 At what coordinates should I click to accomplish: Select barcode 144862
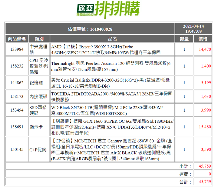17,83
